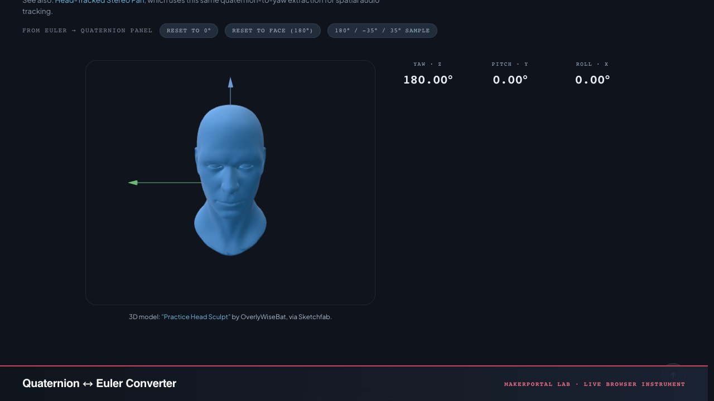Select the yaw value 180.00°
This screenshot has height=401, width=714.
428,80
